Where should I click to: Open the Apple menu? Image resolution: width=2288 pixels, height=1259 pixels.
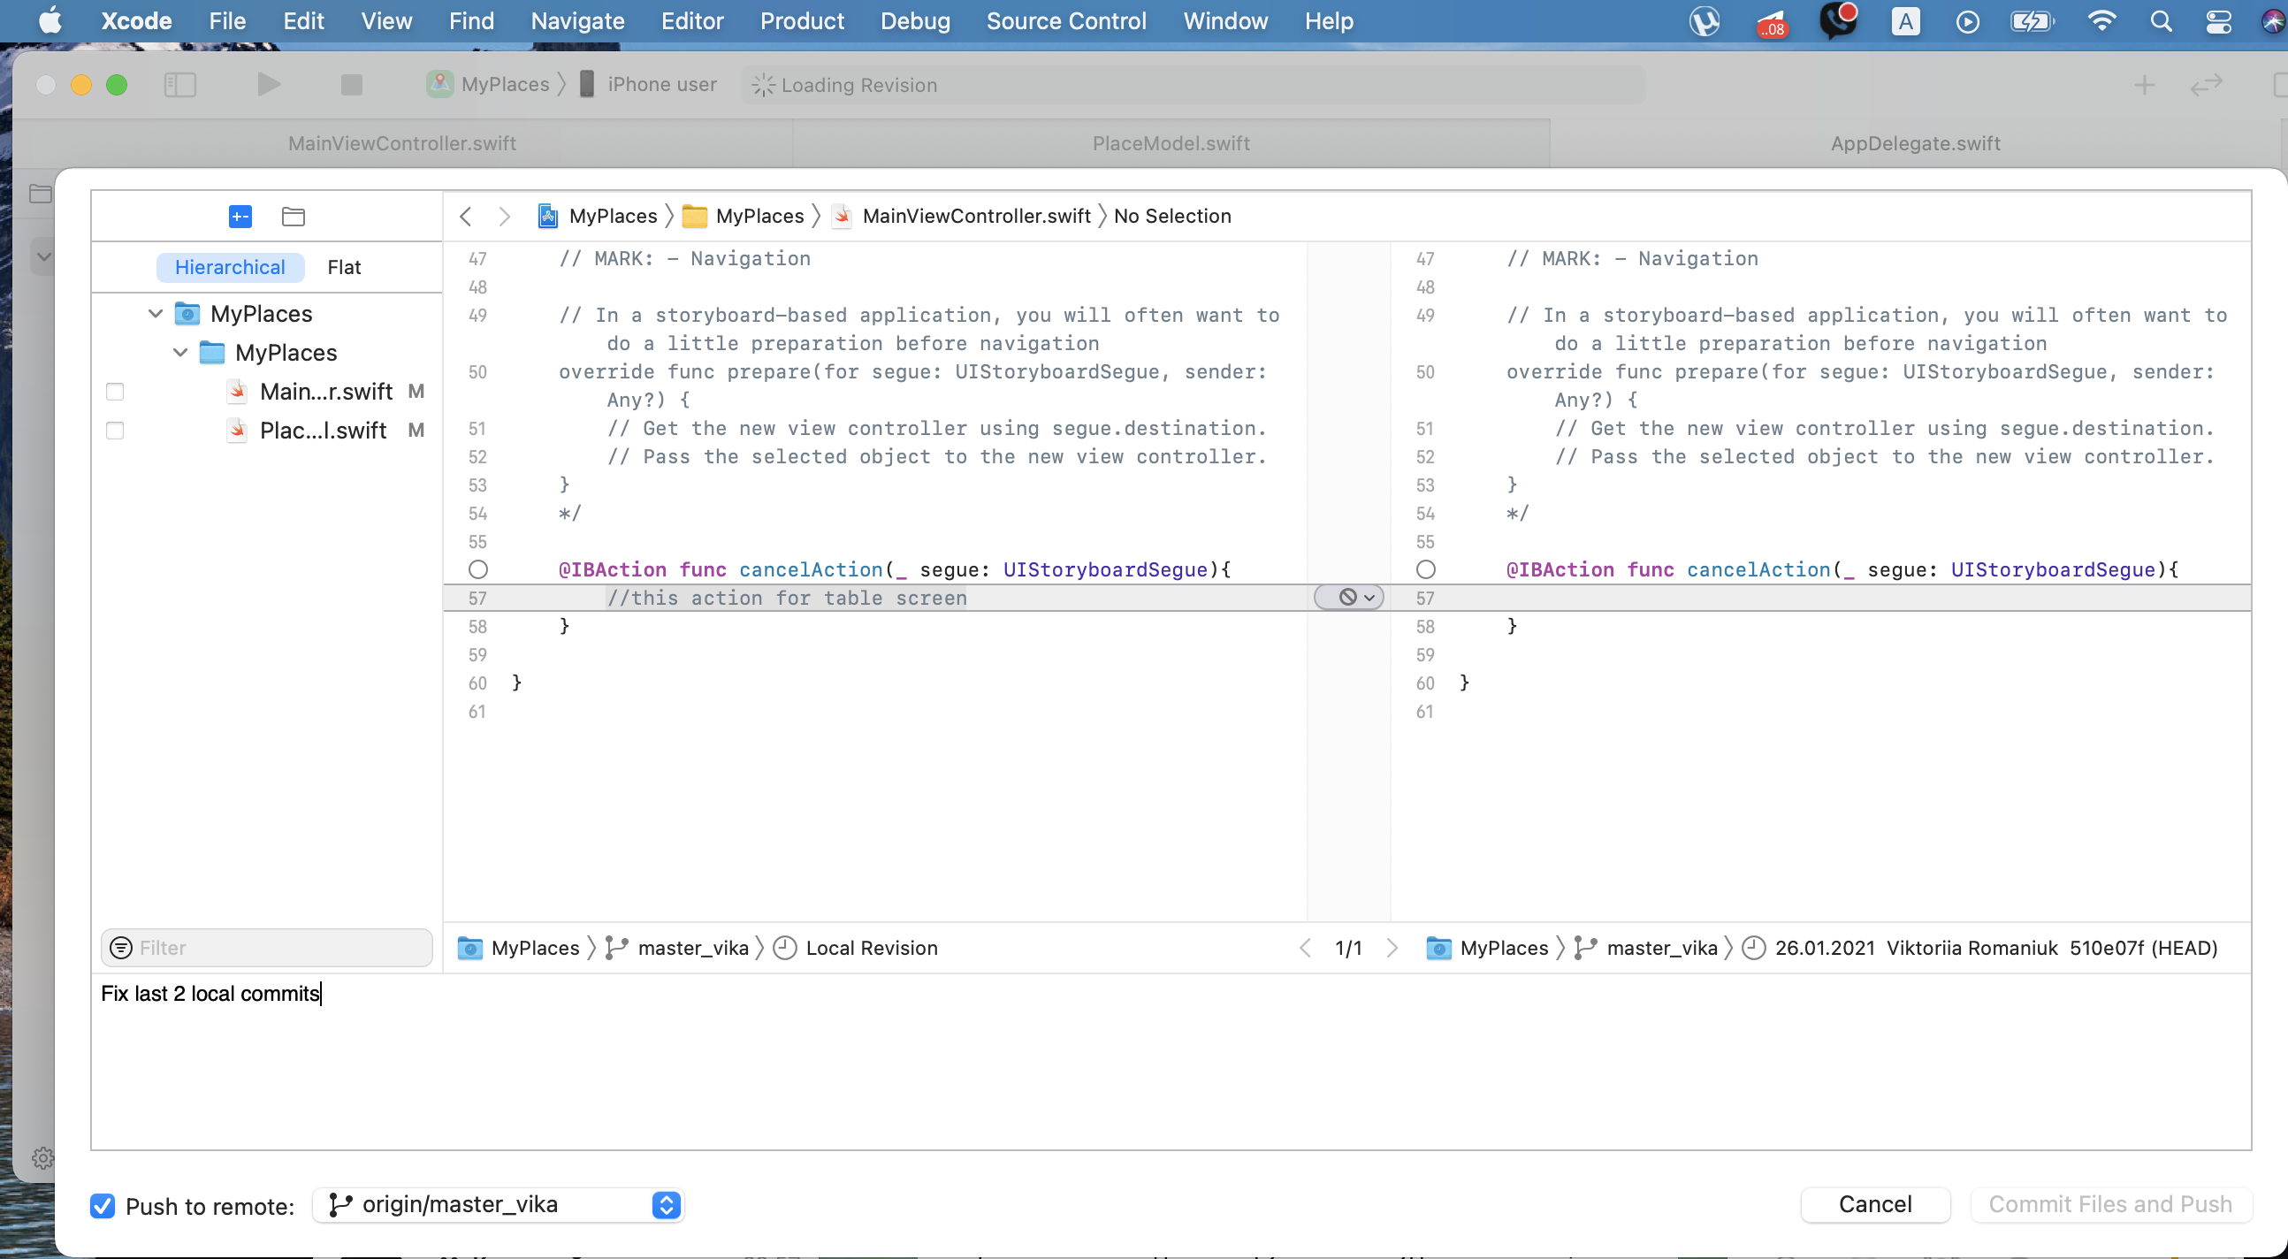50,20
